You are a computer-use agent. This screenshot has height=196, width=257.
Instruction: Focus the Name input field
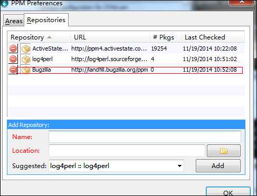[145, 136]
